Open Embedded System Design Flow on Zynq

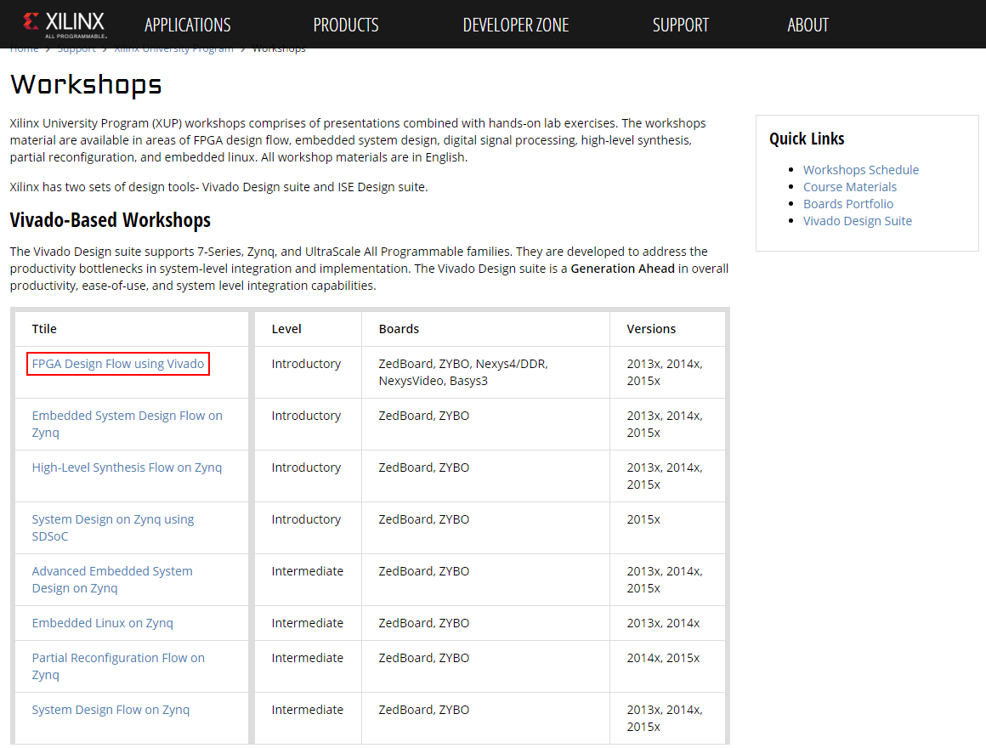click(x=127, y=424)
